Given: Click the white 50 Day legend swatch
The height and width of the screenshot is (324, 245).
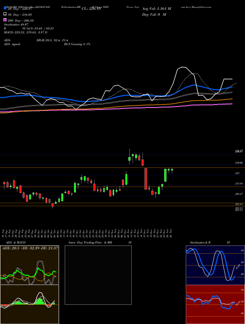Looking at the screenshot, I should pos(5,14).
